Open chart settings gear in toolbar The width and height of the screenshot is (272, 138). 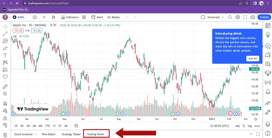(238, 17)
